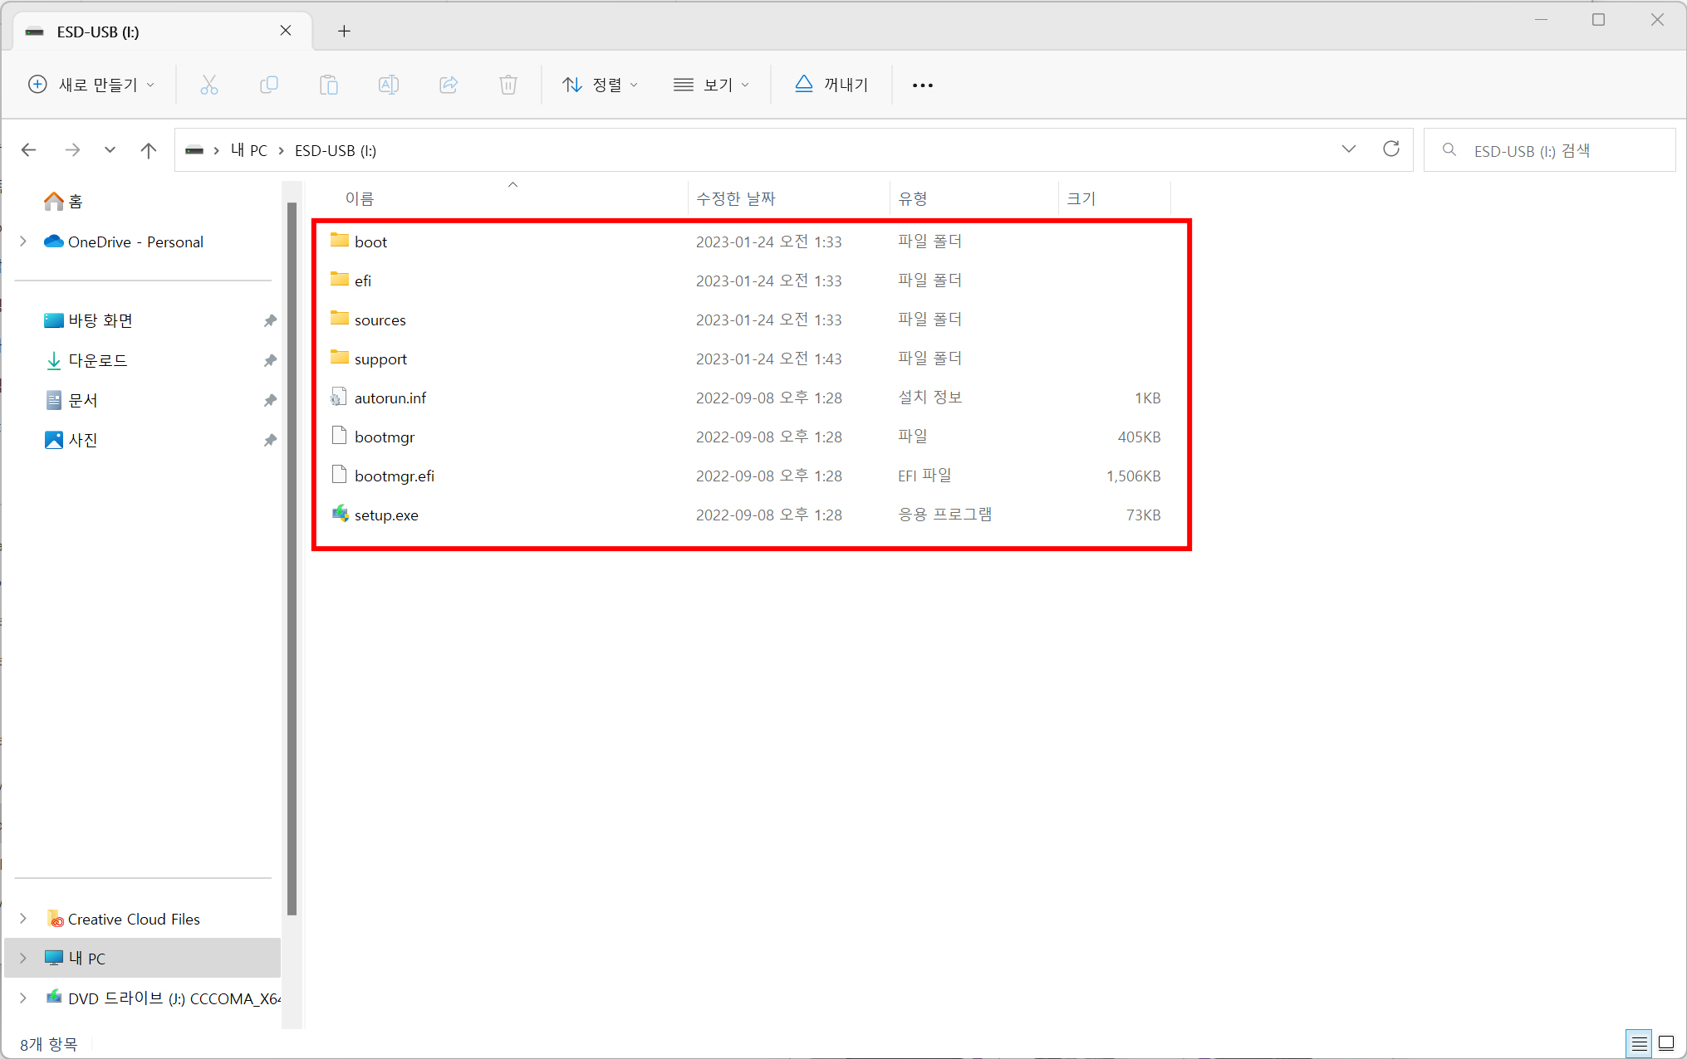The image size is (1687, 1059).
Task: Switch to large thumbnails view icon
Action: pos(1666,1042)
